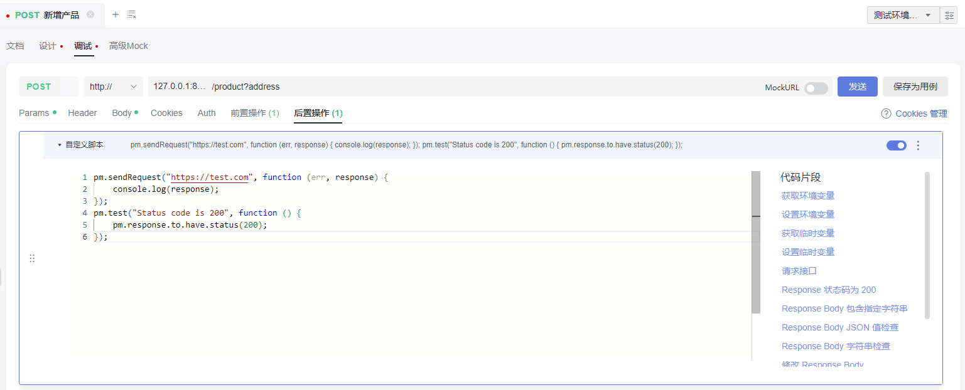Open environment settings sliders icon
Screen dimensions: 965x390
pyautogui.click(x=949, y=15)
